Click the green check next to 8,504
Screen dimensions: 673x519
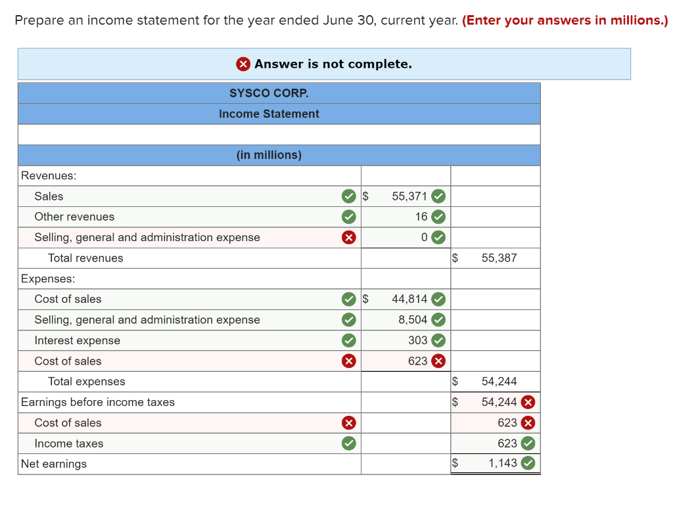tap(438, 319)
